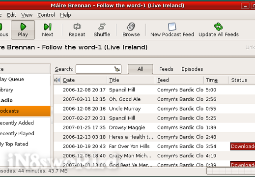Image resolution: width=255 pixels, height=177 pixels.
Task: Sort by the Status column
Action: (242, 80)
